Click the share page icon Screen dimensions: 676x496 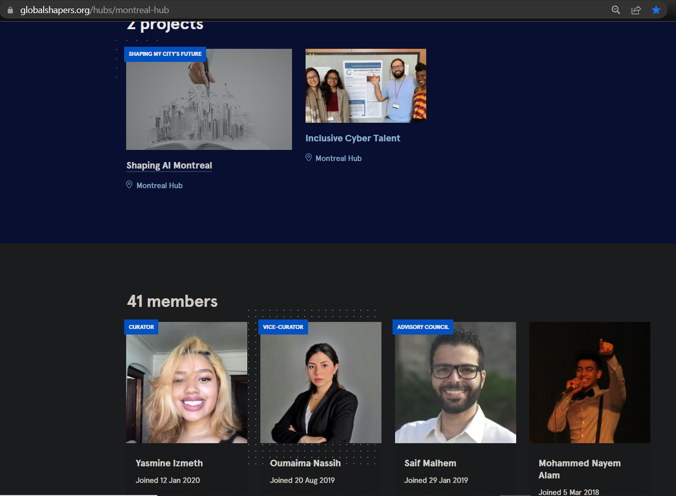[636, 10]
